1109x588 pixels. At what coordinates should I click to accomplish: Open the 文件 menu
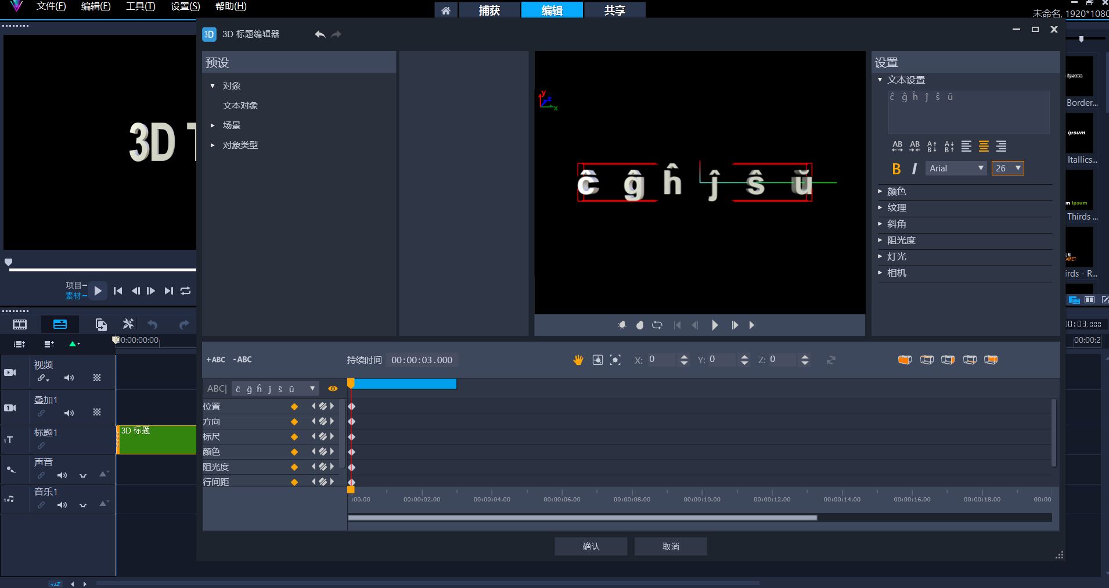[x=51, y=6]
